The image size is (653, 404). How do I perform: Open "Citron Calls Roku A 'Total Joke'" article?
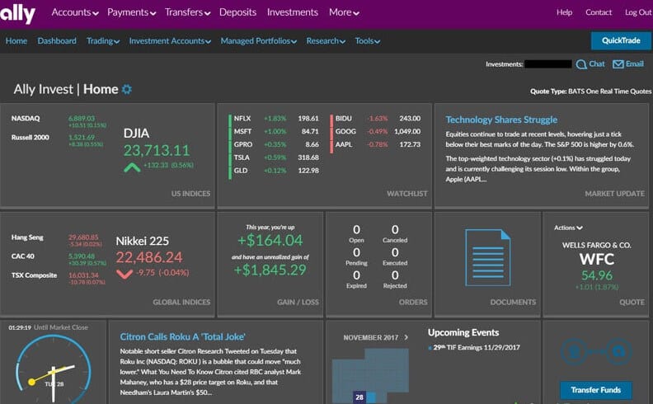[x=182, y=336]
